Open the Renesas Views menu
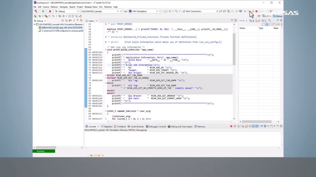 point(91,7)
